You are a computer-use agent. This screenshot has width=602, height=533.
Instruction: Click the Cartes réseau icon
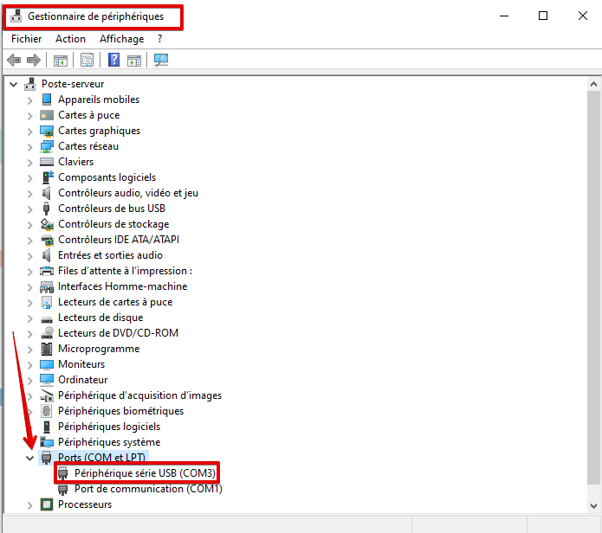tap(47, 146)
